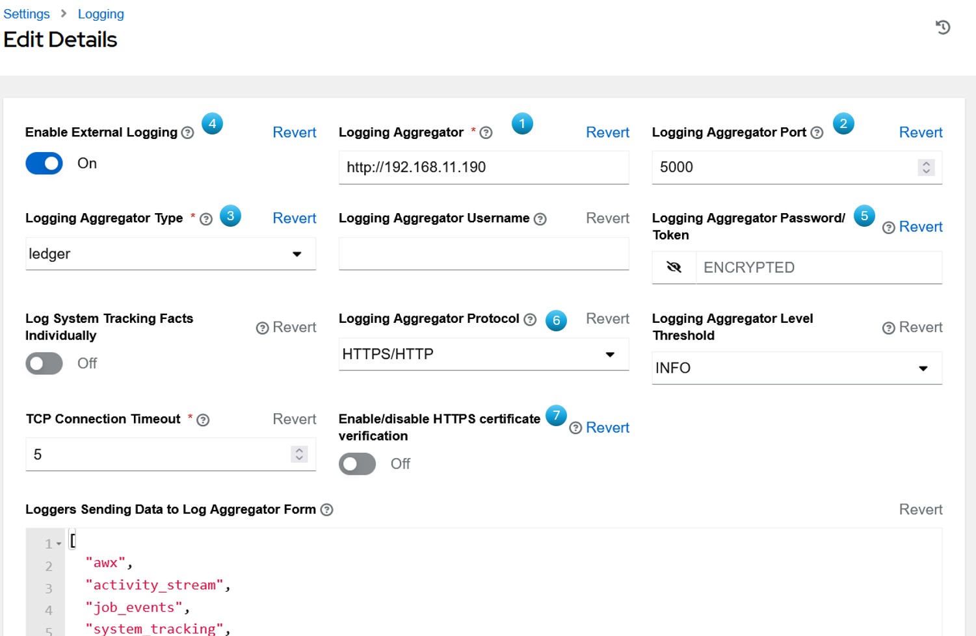This screenshot has height=636, width=976.
Task: Click "awx" entry in loggers editor
Action: tap(105, 563)
